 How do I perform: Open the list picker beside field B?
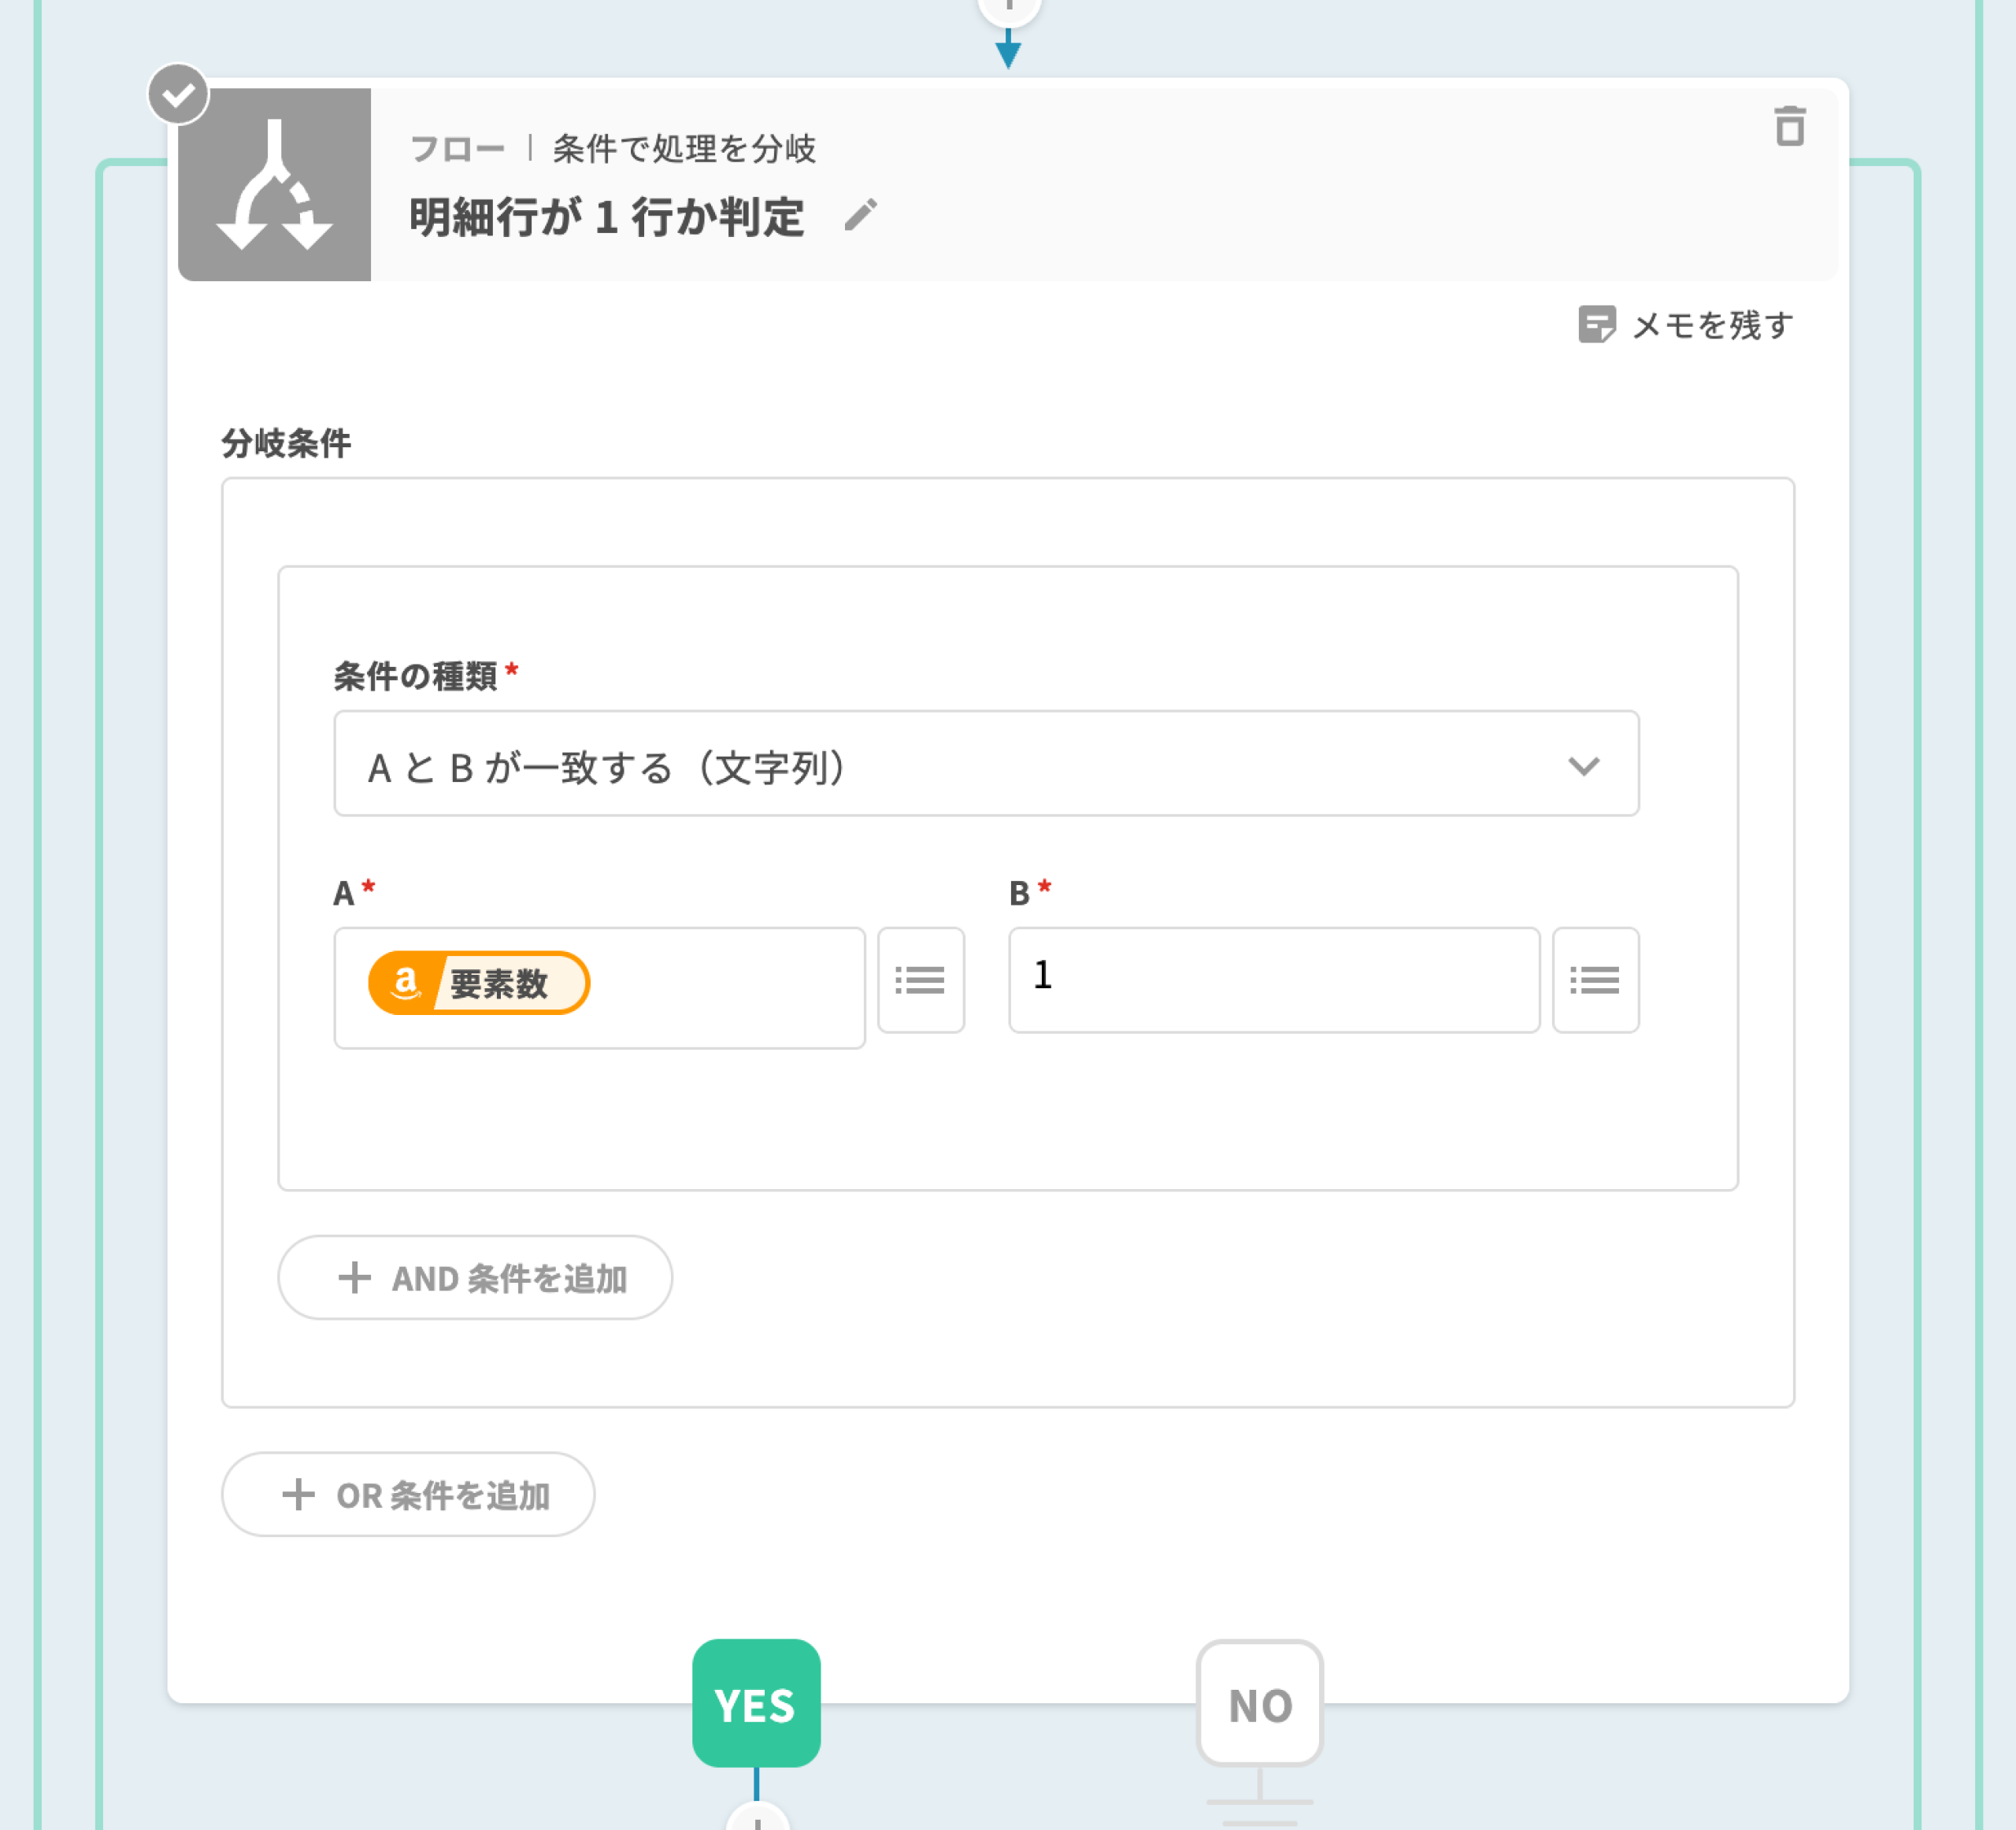(x=1595, y=980)
